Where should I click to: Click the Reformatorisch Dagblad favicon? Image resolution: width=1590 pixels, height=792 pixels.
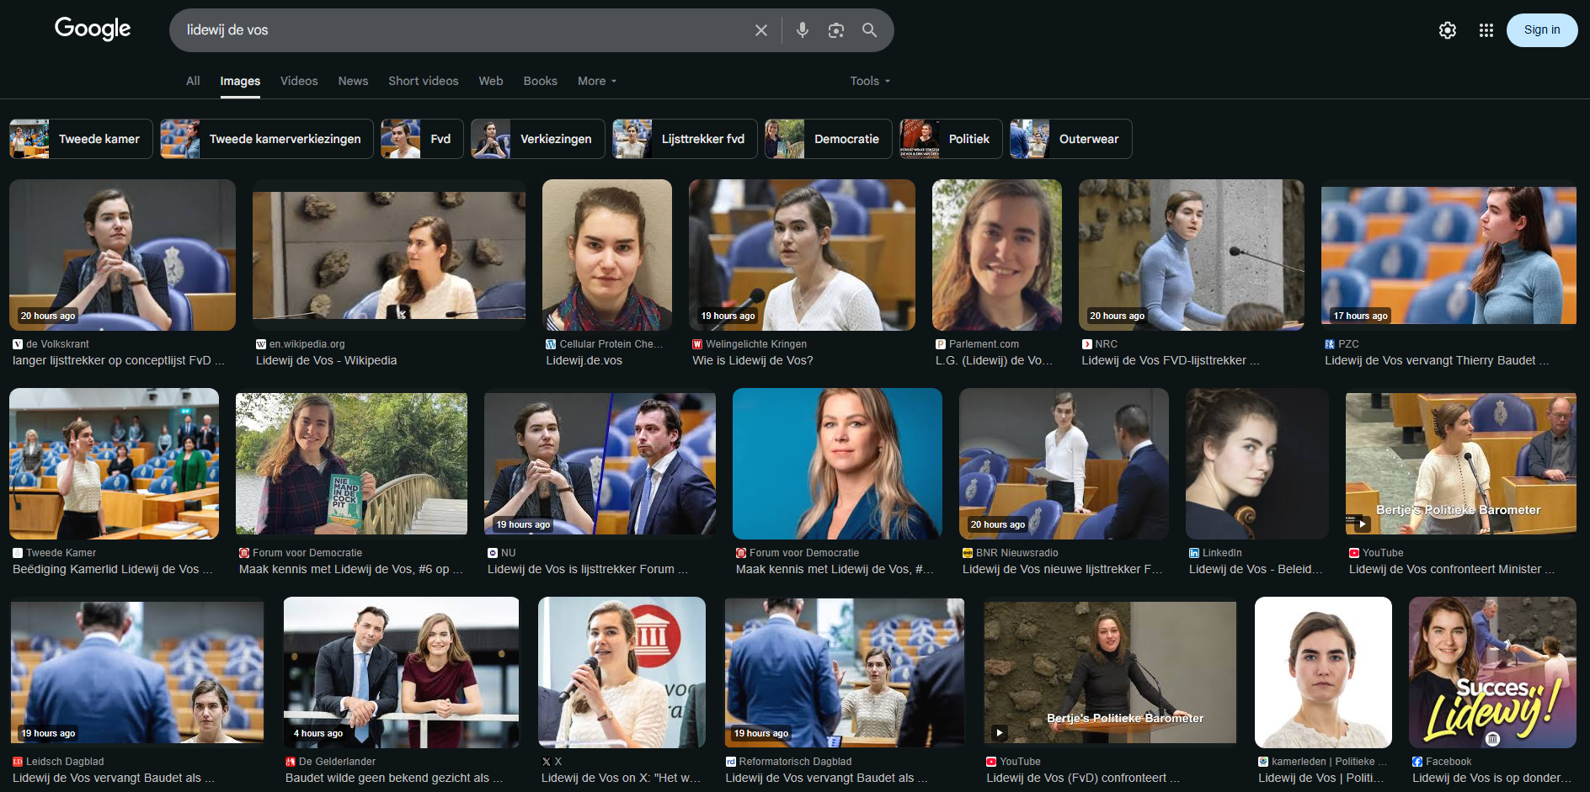pos(731,762)
